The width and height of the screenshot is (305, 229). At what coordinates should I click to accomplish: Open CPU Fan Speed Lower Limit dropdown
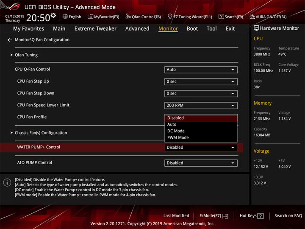(201, 105)
